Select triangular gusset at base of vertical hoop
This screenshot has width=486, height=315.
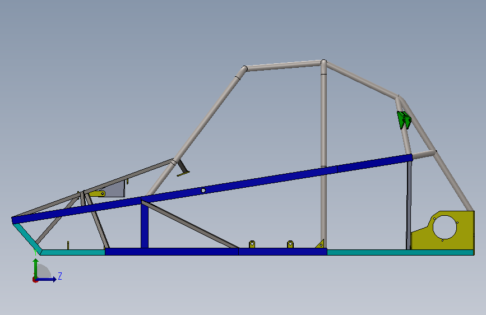pyautogui.click(x=321, y=244)
